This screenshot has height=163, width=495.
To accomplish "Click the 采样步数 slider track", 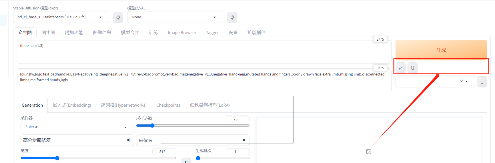I will point(193,126).
